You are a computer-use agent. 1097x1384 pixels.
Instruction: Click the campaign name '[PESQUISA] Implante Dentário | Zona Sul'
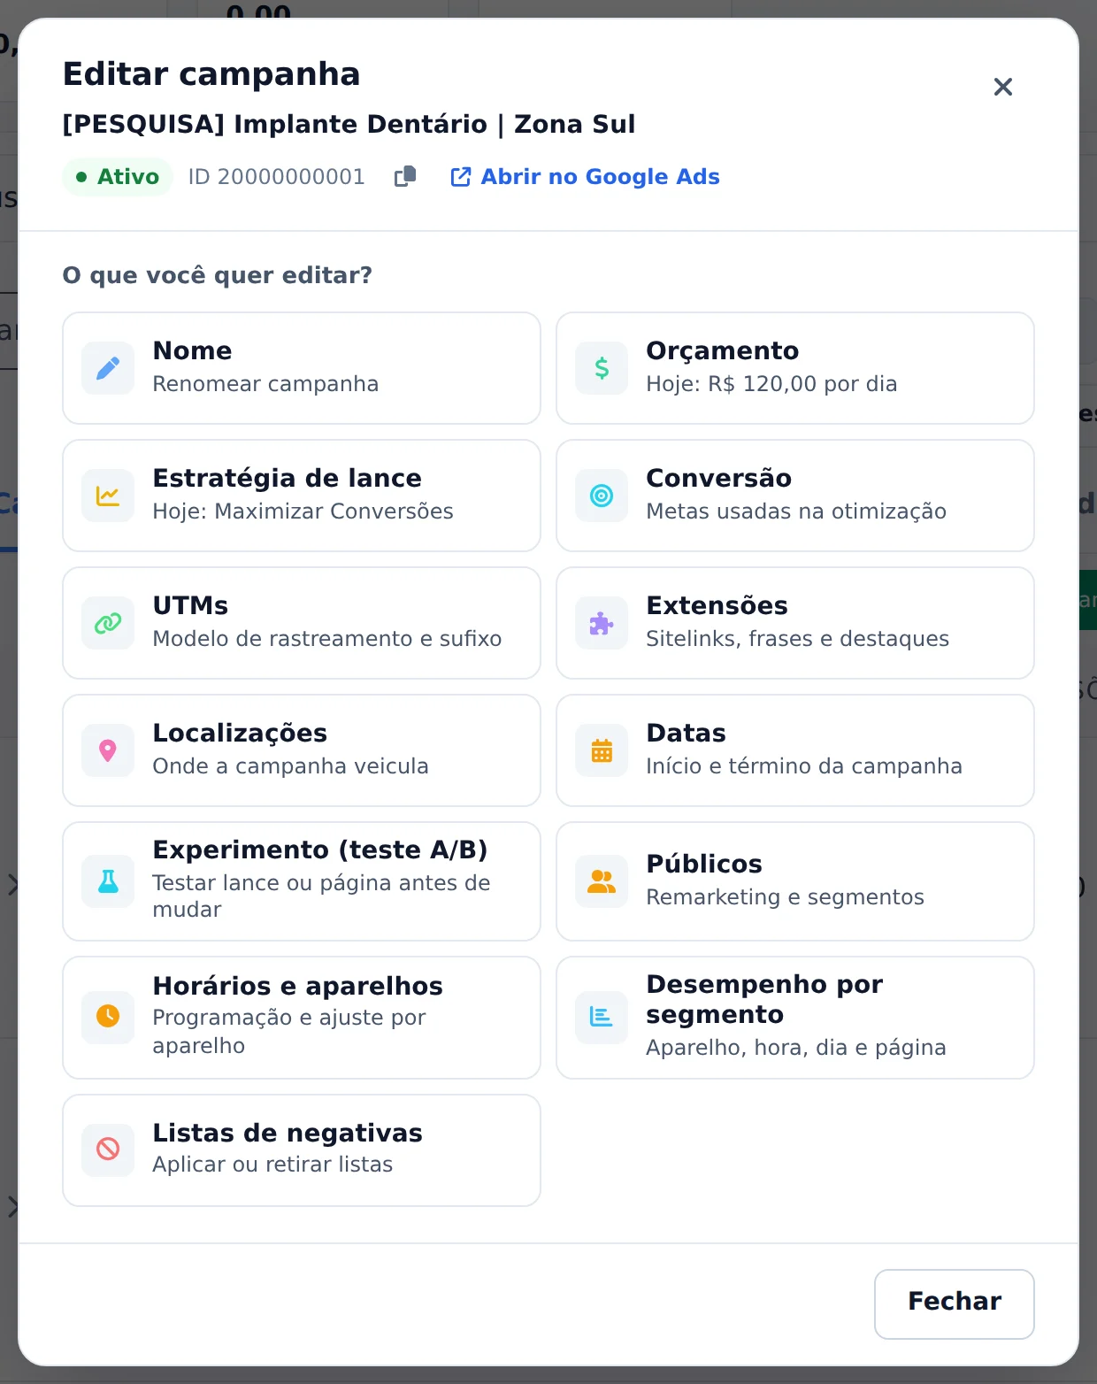[x=349, y=124]
